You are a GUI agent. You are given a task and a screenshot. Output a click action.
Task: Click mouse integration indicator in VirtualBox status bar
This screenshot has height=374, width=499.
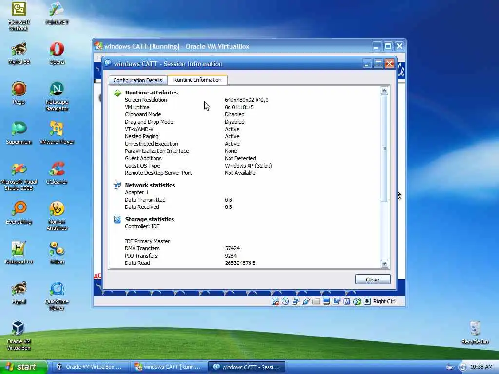357,301
